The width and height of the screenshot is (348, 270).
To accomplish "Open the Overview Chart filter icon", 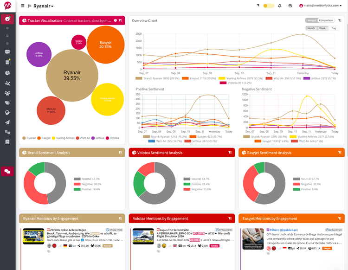I will click(x=340, y=20).
